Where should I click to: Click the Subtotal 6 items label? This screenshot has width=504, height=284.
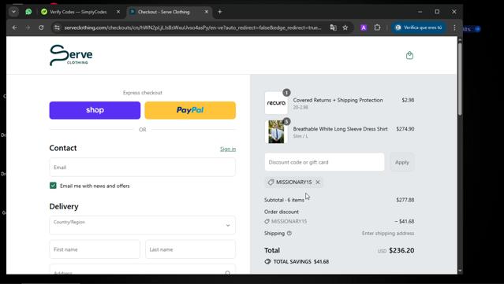[x=284, y=200]
